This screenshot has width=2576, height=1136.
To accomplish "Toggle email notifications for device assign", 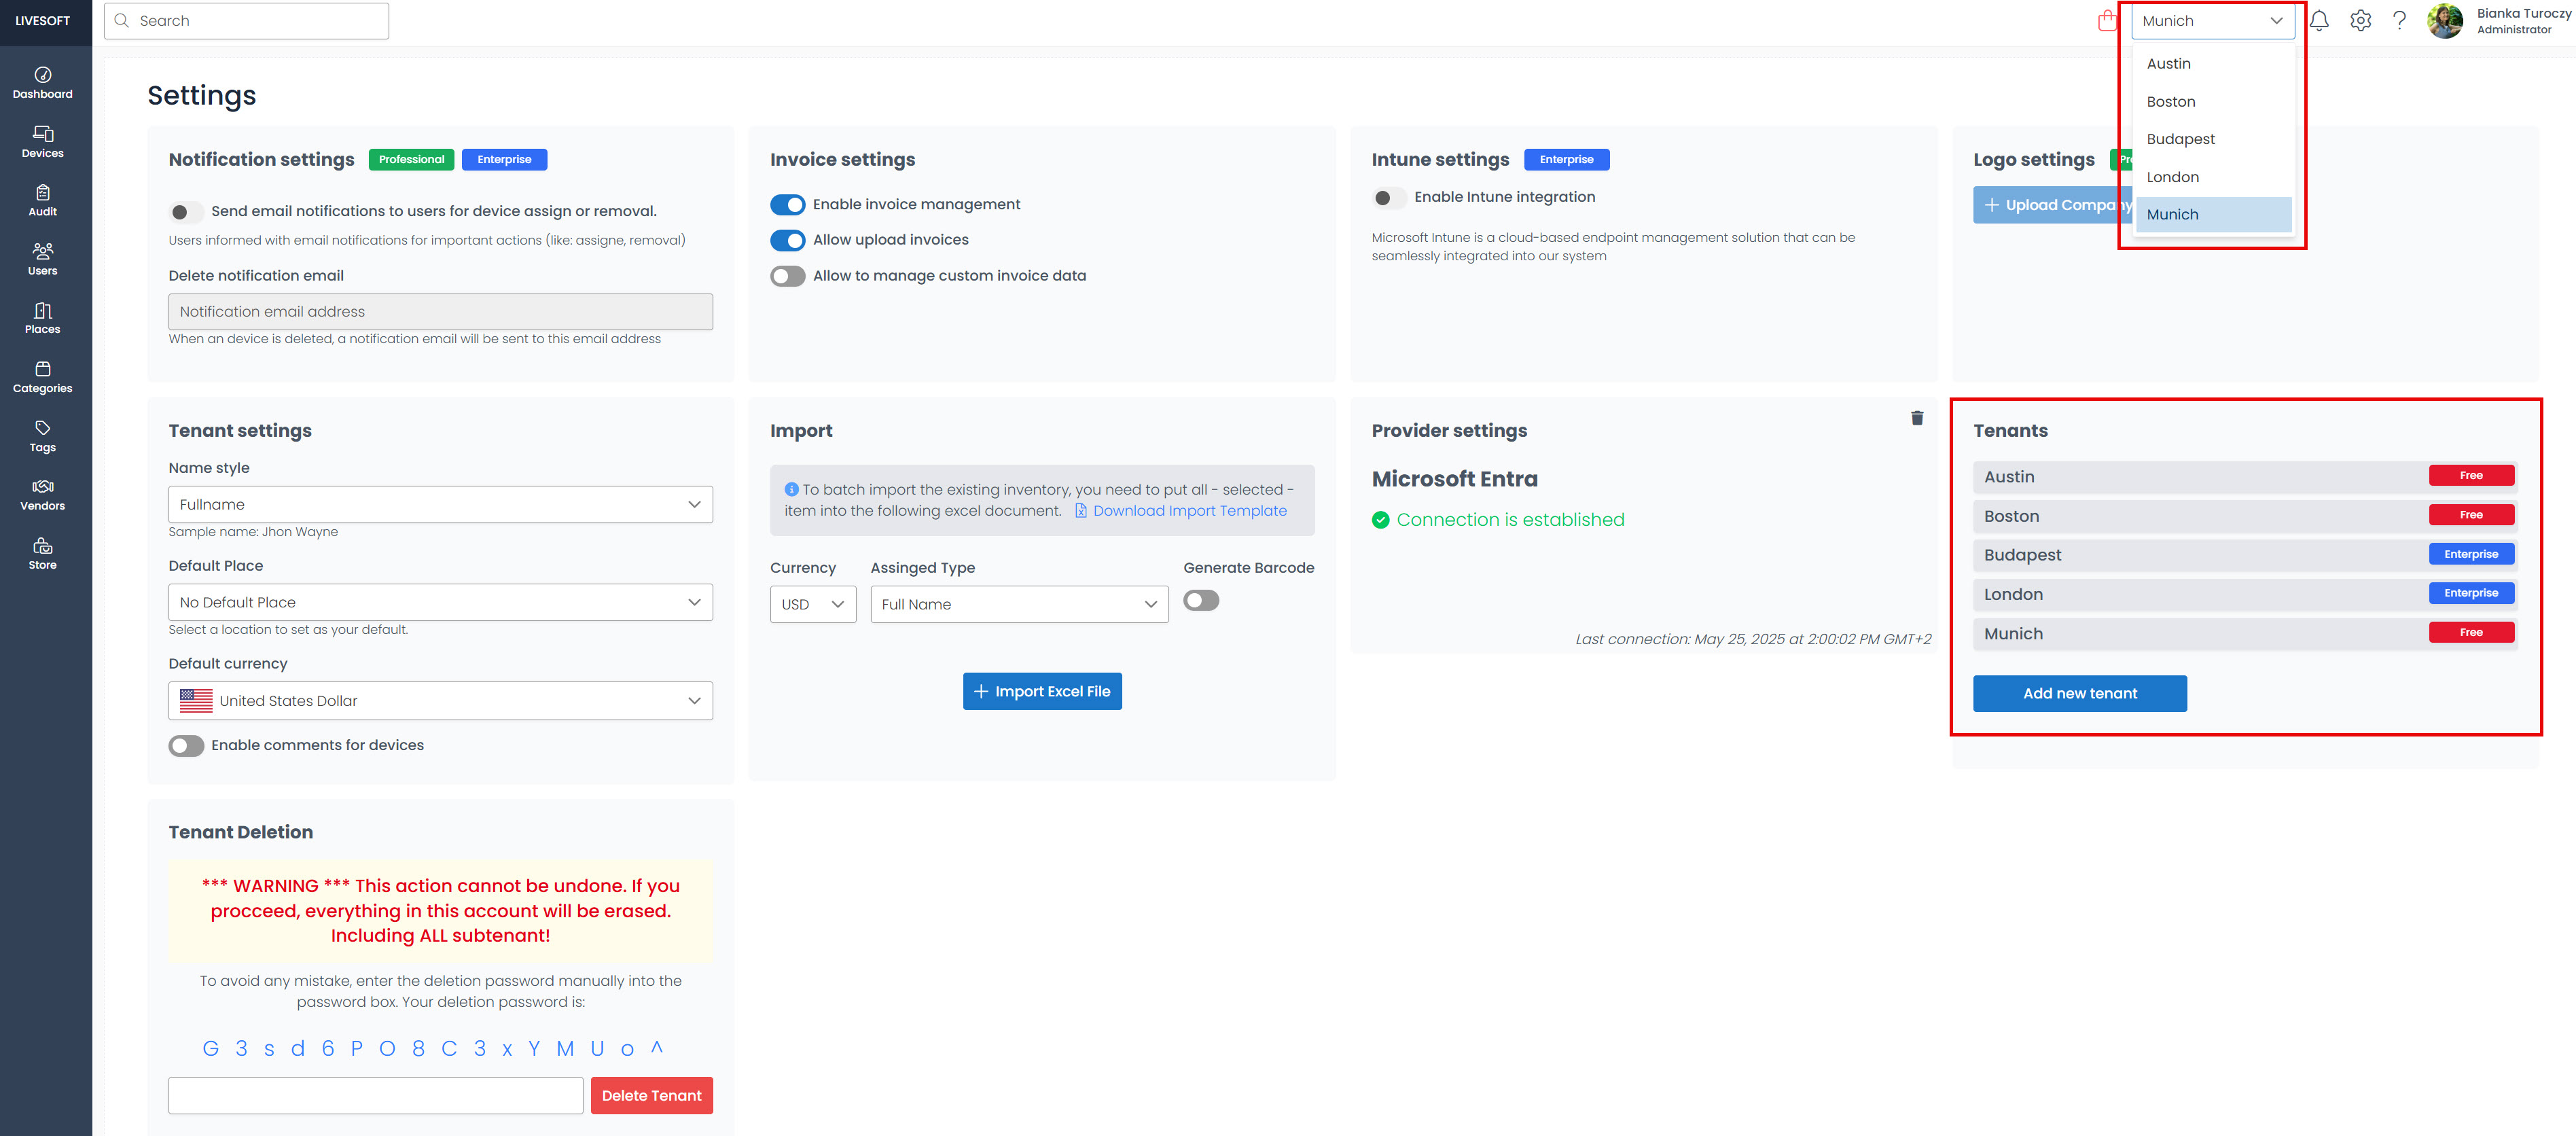I will [x=185, y=212].
